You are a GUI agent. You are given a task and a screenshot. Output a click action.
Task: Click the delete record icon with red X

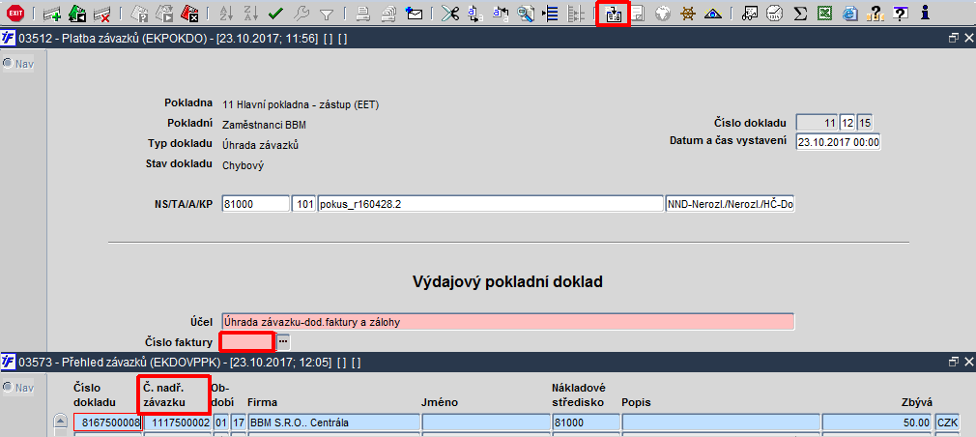pyautogui.click(x=101, y=14)
